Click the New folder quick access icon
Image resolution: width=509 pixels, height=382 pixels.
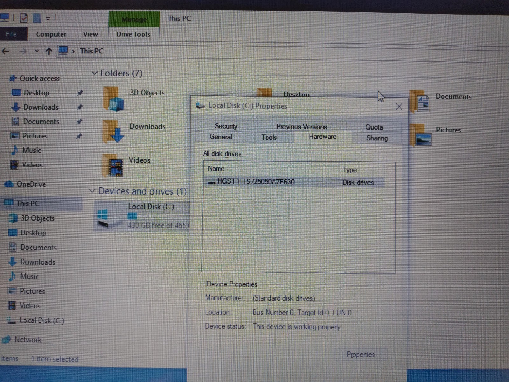(x=37, y=18)
